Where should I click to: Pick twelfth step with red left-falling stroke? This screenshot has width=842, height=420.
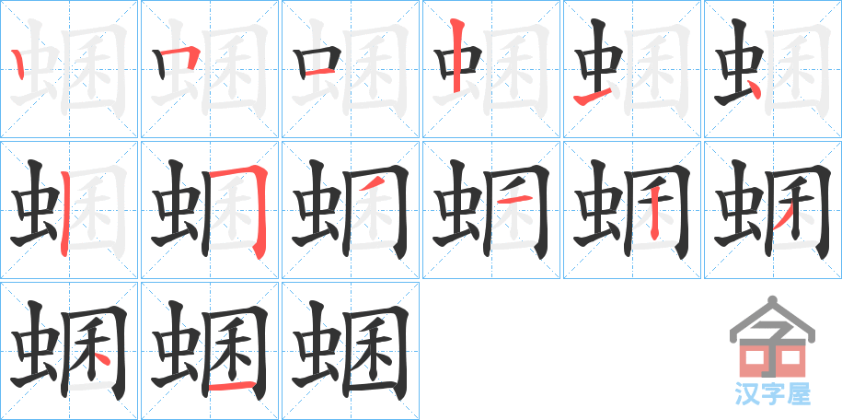click(x=773, y=210)
